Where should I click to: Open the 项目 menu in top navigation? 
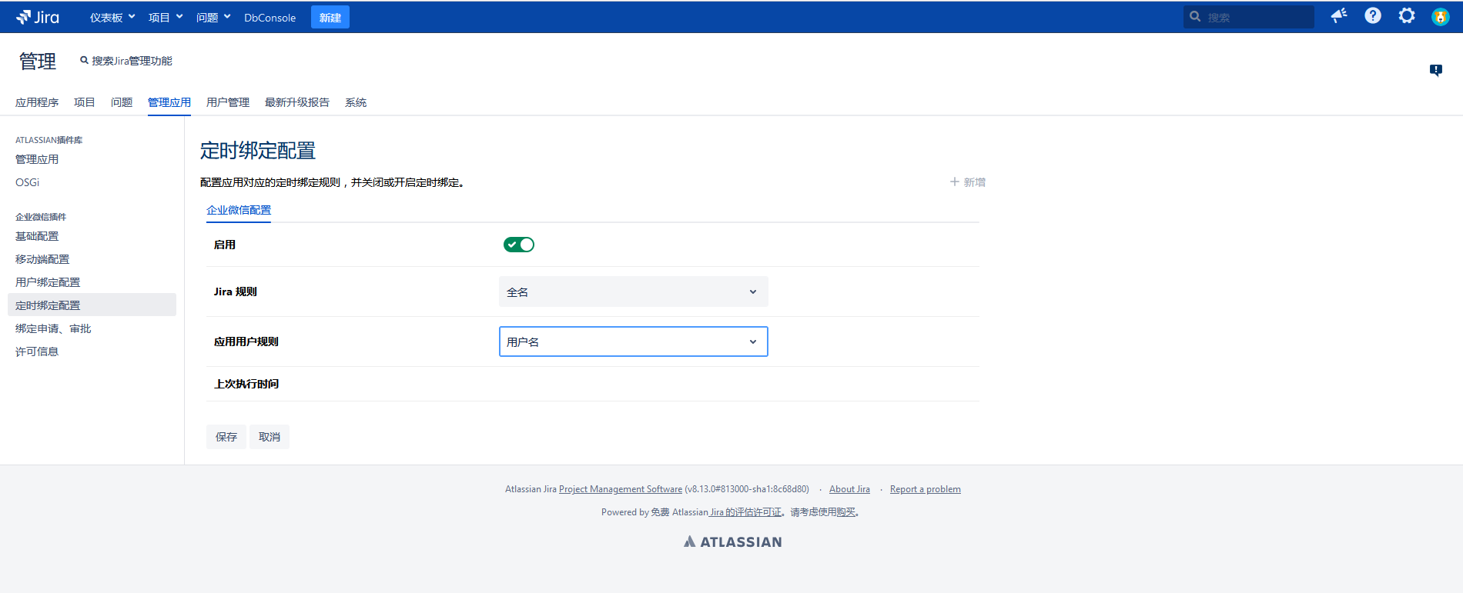pos(165,18)
